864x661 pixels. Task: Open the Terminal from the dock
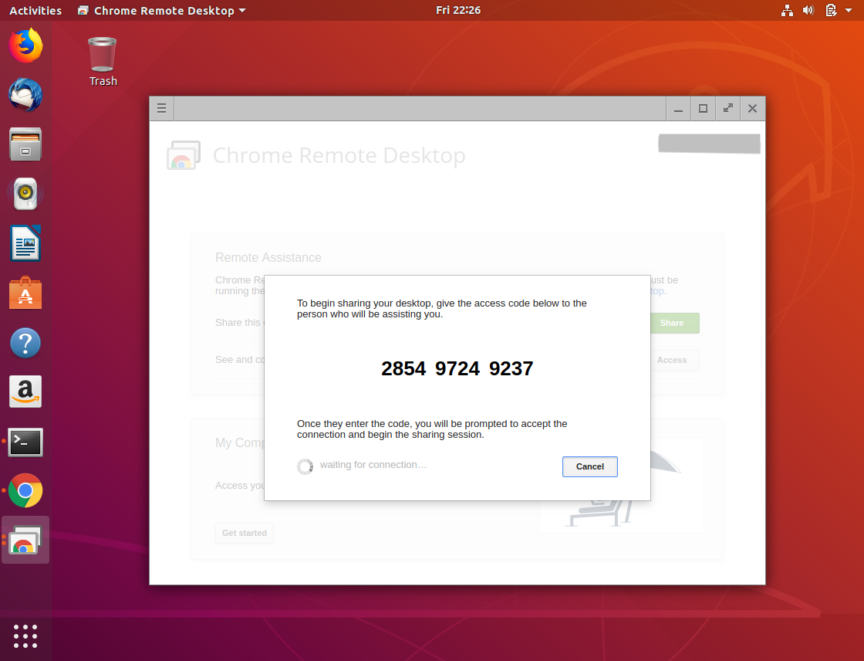[x=25, y=442]
